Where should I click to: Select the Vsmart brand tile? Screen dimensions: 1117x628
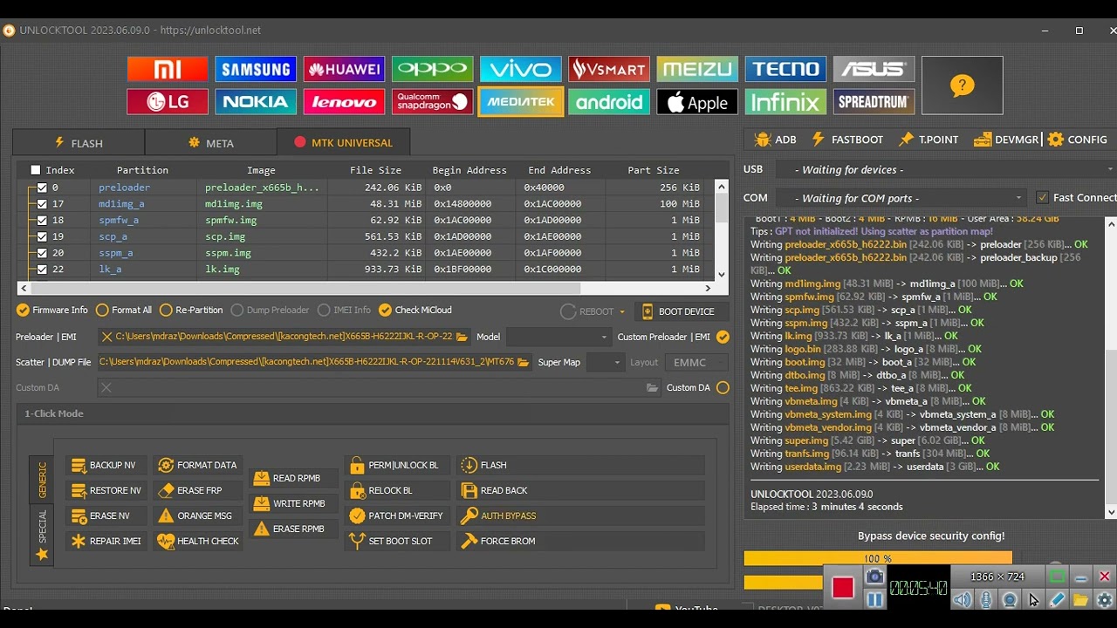[609, 69]
